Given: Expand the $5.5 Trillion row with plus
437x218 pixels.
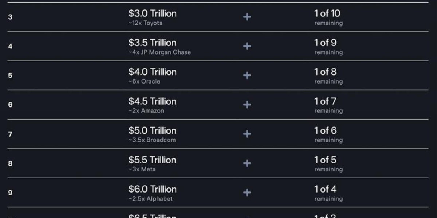Looking at the screenshot, I should pyautogui.click(x=247, y=163).
